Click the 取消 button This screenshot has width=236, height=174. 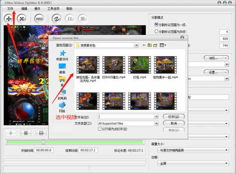[174, 123]
